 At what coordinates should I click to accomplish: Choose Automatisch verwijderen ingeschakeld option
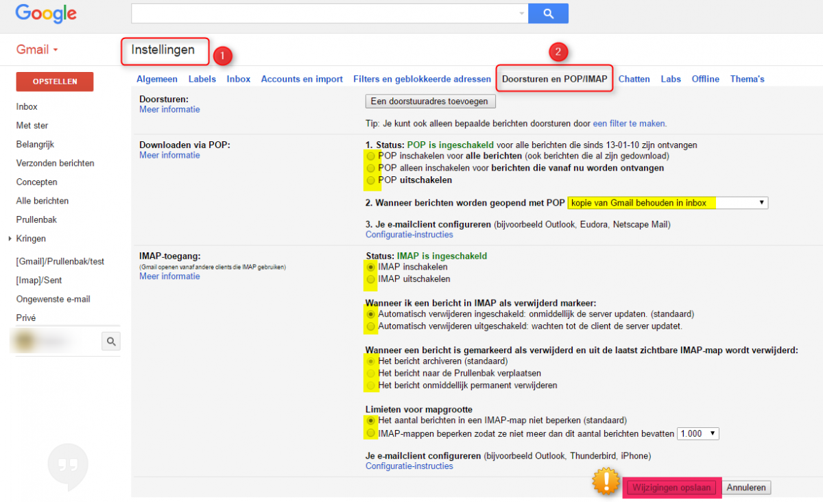pos(371,314)
